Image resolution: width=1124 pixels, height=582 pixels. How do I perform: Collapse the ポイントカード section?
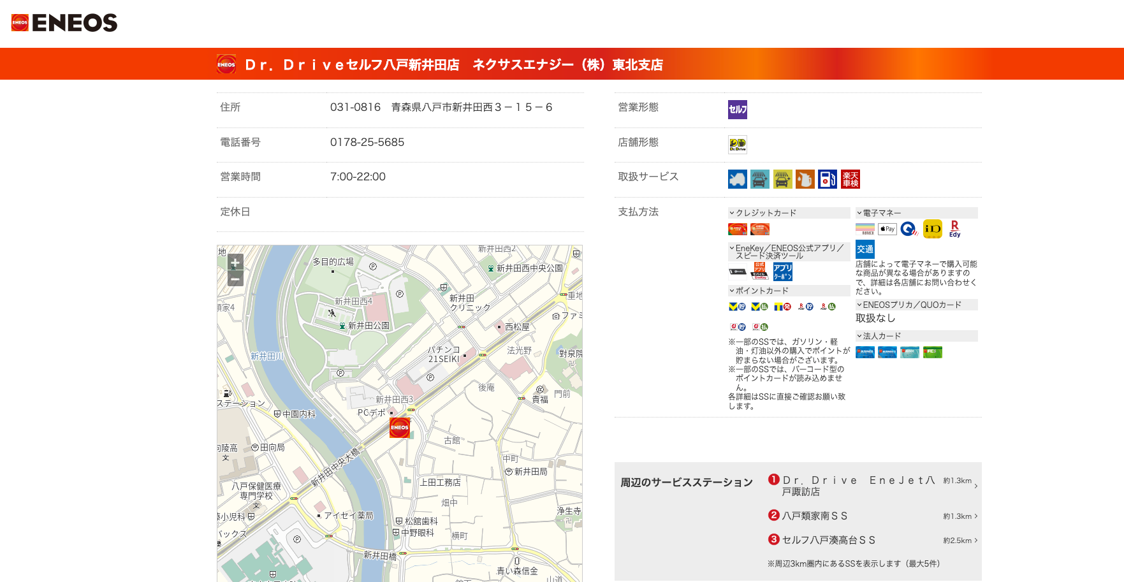click(789, 291)
